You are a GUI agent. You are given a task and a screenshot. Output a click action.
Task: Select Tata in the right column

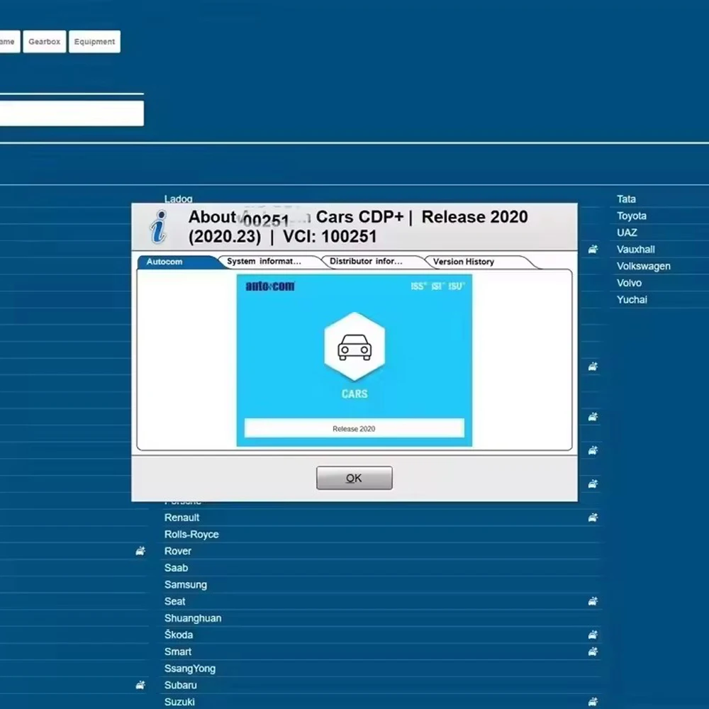pos(626,199)
